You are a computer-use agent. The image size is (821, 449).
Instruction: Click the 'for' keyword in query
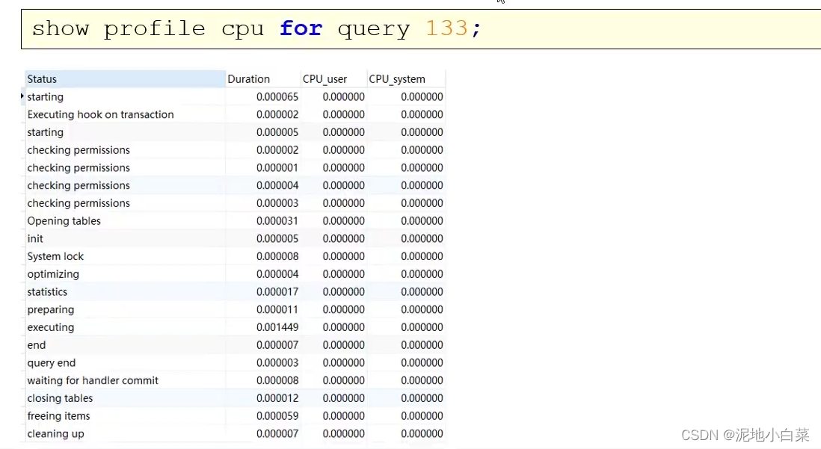pos(301,28)
